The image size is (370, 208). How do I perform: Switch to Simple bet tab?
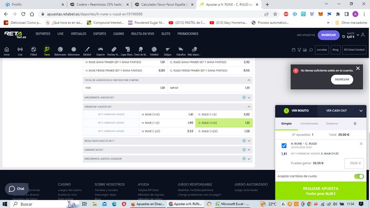click(x=286, y=124)
